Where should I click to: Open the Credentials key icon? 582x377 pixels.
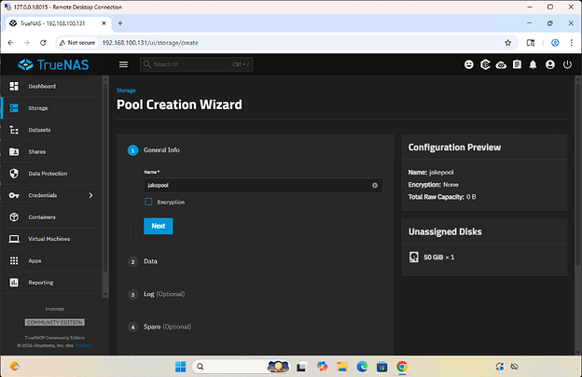14,195
